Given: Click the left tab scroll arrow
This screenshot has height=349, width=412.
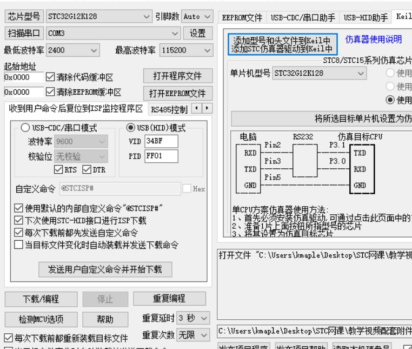Looking at the screenshot, I should tap(197, 108).
